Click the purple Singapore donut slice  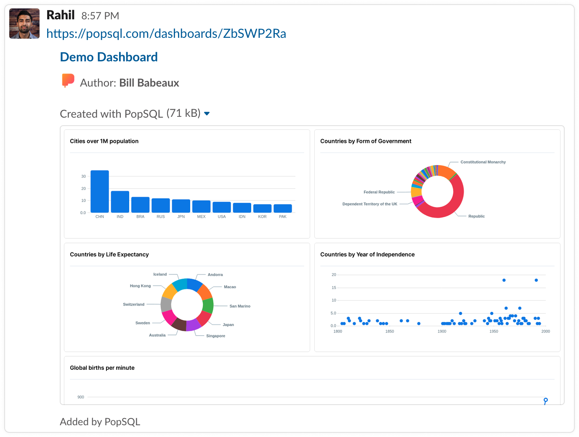pyautogui.click(x=194, y=325)
